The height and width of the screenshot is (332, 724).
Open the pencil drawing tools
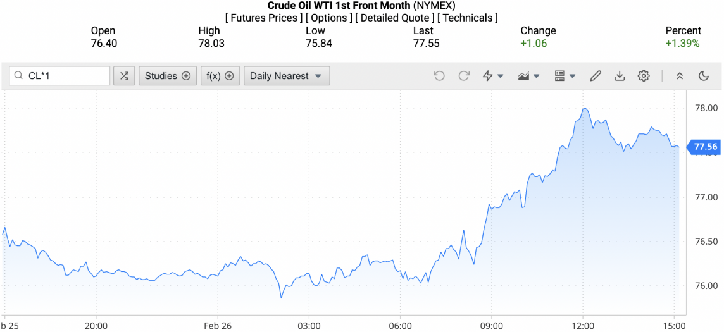(595, 76)
